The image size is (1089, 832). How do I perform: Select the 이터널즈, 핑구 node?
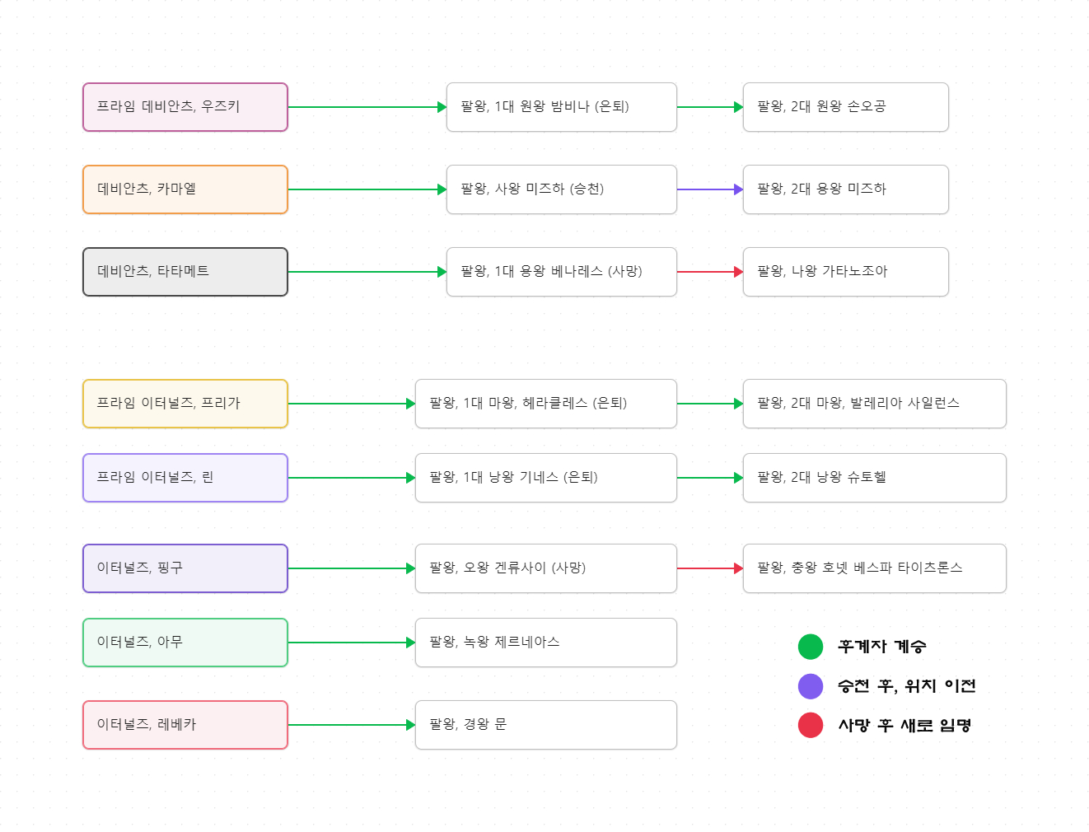185,568
